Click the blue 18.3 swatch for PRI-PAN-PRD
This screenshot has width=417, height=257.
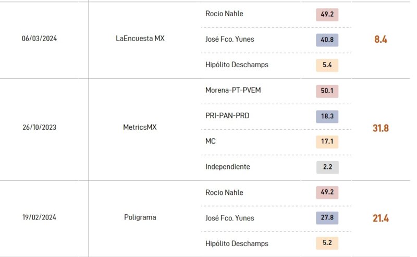327,117
